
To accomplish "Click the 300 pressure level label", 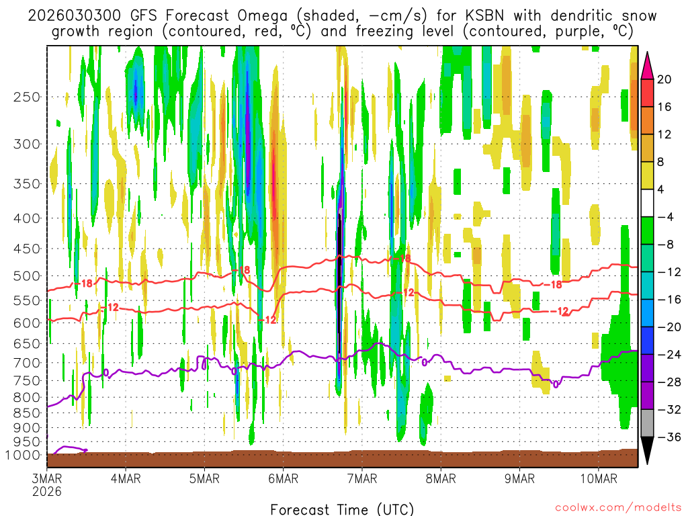I will 27,144.
